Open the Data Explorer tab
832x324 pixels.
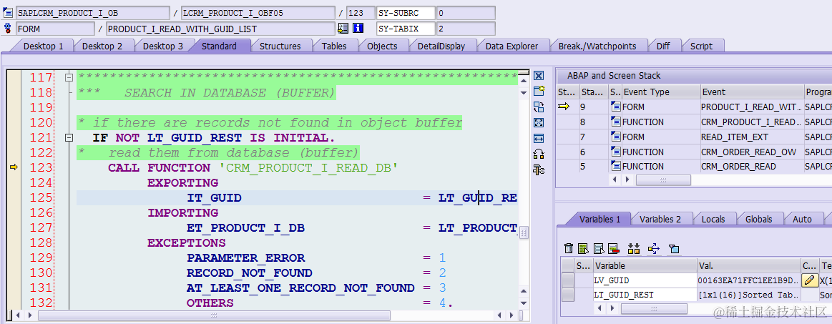[512, 46]
